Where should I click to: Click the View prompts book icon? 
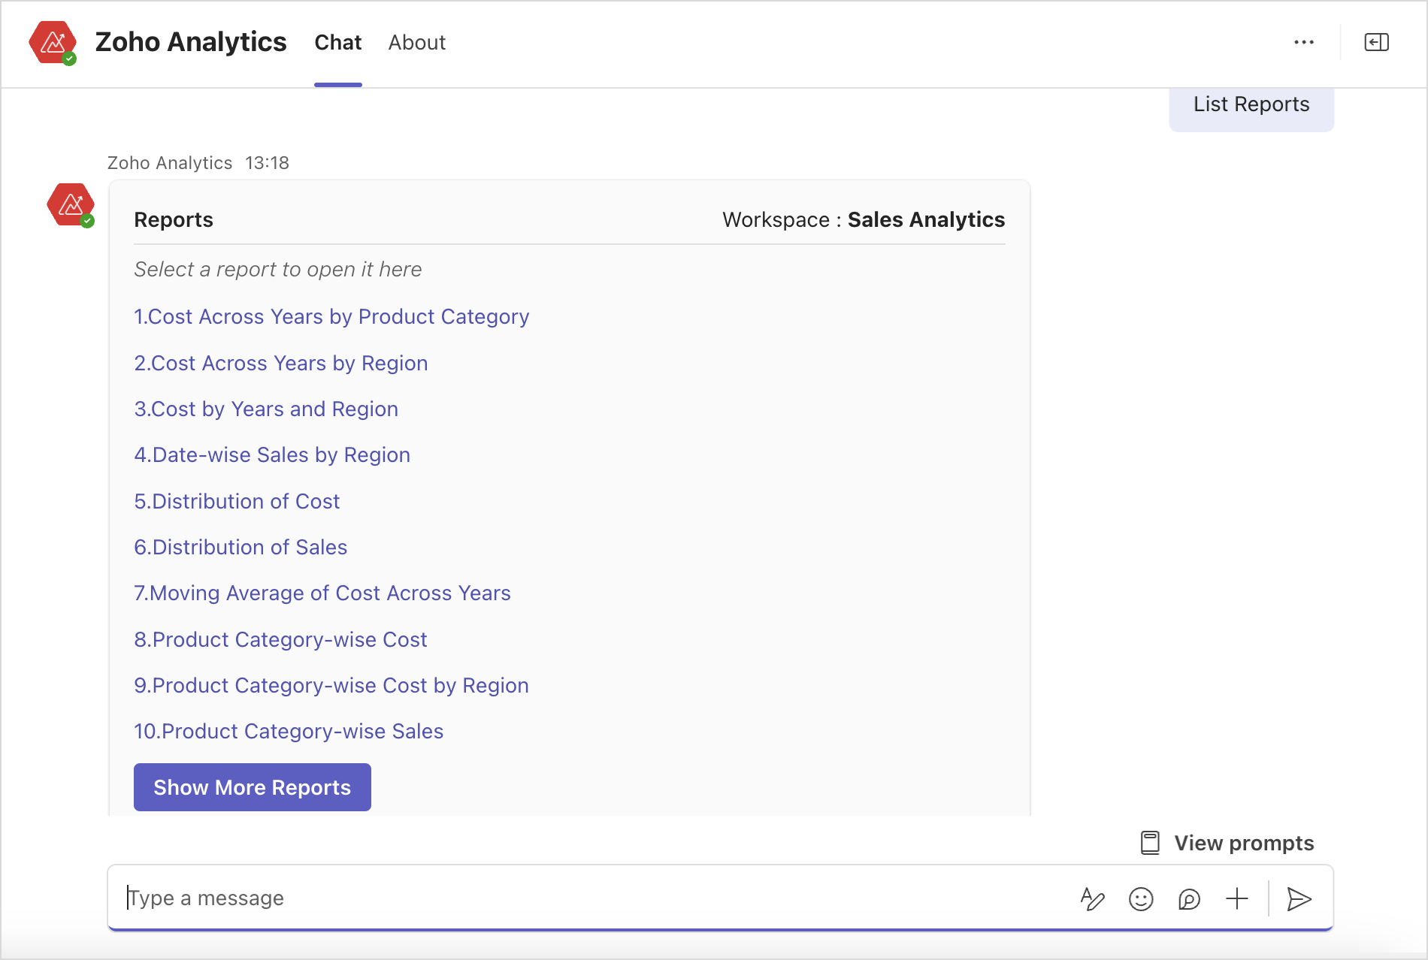[x=1150, y=843]
